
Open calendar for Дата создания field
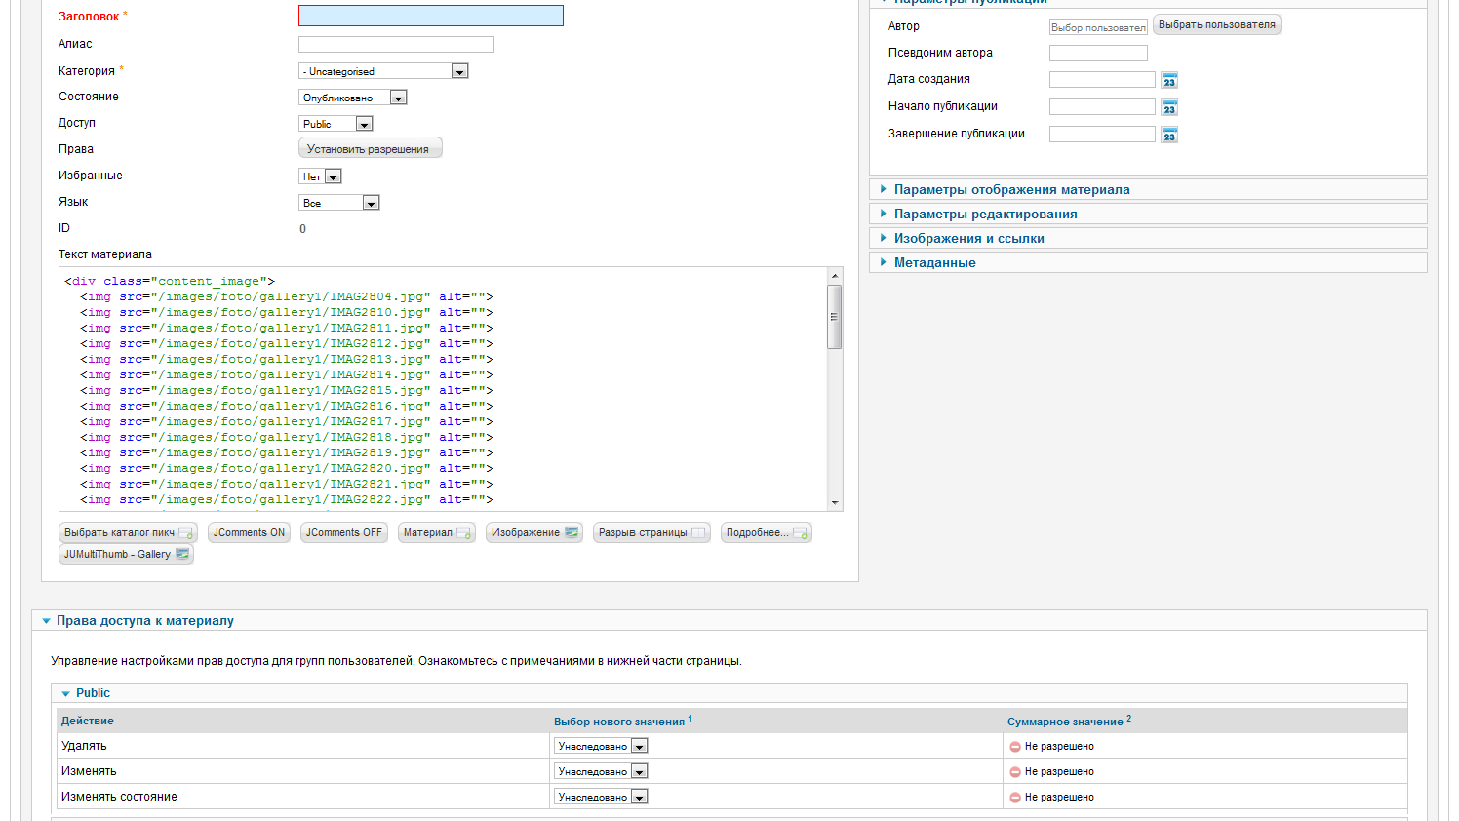point(1169,80)
